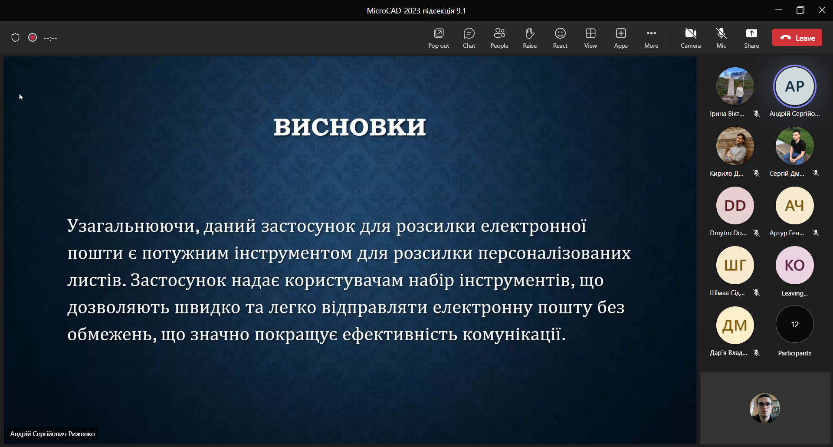833x447 pixels.
Task: Share your screen content
Action: click(x=751, y=38)
